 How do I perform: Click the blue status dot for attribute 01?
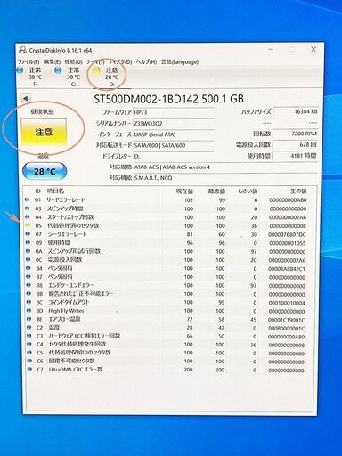tap(27, 199)
